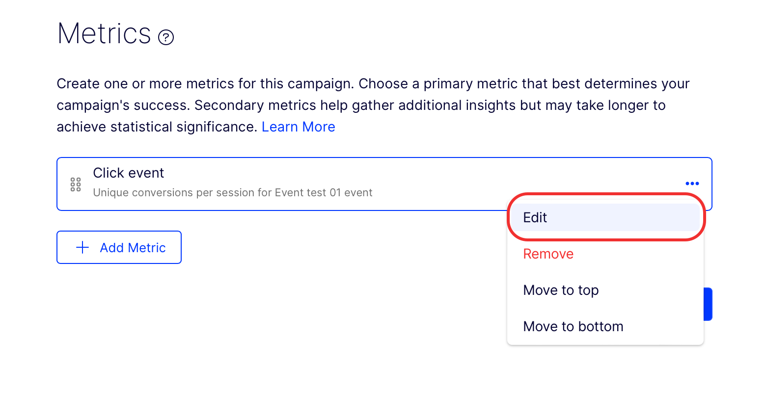Click the kebab menu icon above the context menu
The height and width of the screenshot is (418, 766).
coord(691,183)
